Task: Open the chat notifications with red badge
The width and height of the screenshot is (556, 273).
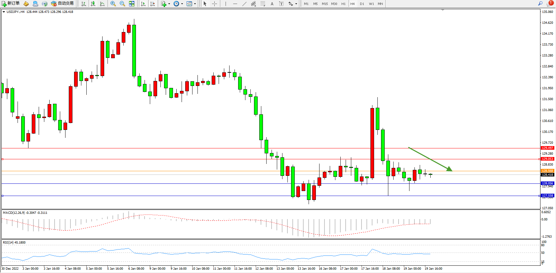Action: point(549,4)
